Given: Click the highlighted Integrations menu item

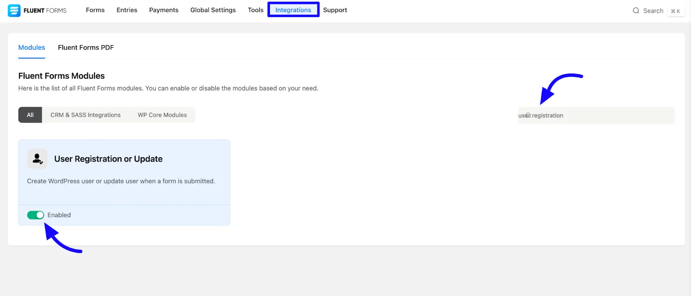Looking at the screenshot, I should 293,10.
